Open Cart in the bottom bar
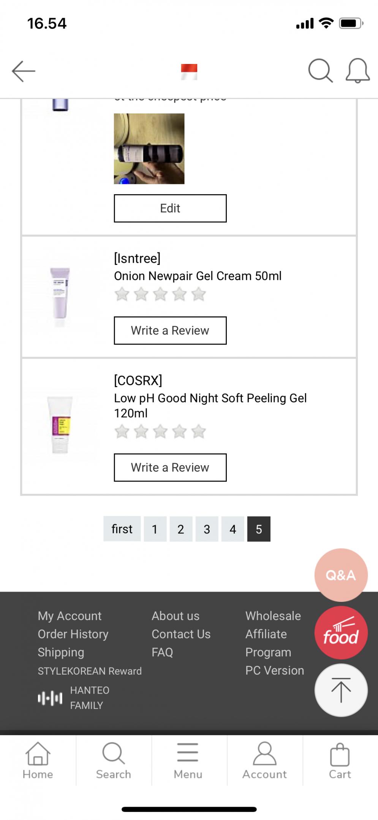 [340, 761]
